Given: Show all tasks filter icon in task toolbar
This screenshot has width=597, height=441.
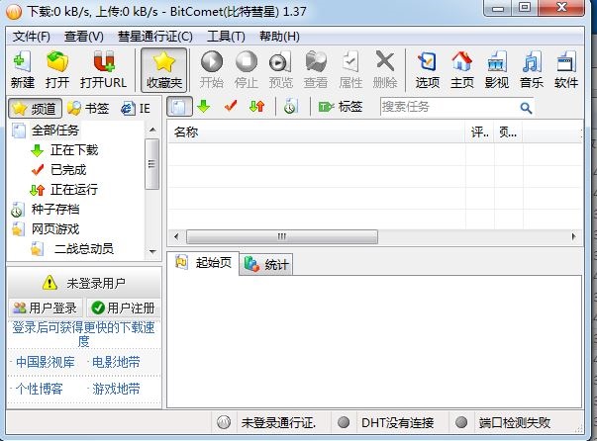Looking at the screenshot, I should [179, 107].
